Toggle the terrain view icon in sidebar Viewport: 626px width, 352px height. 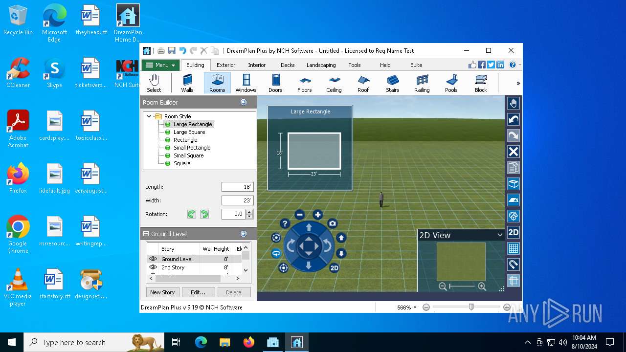(513, 200)
